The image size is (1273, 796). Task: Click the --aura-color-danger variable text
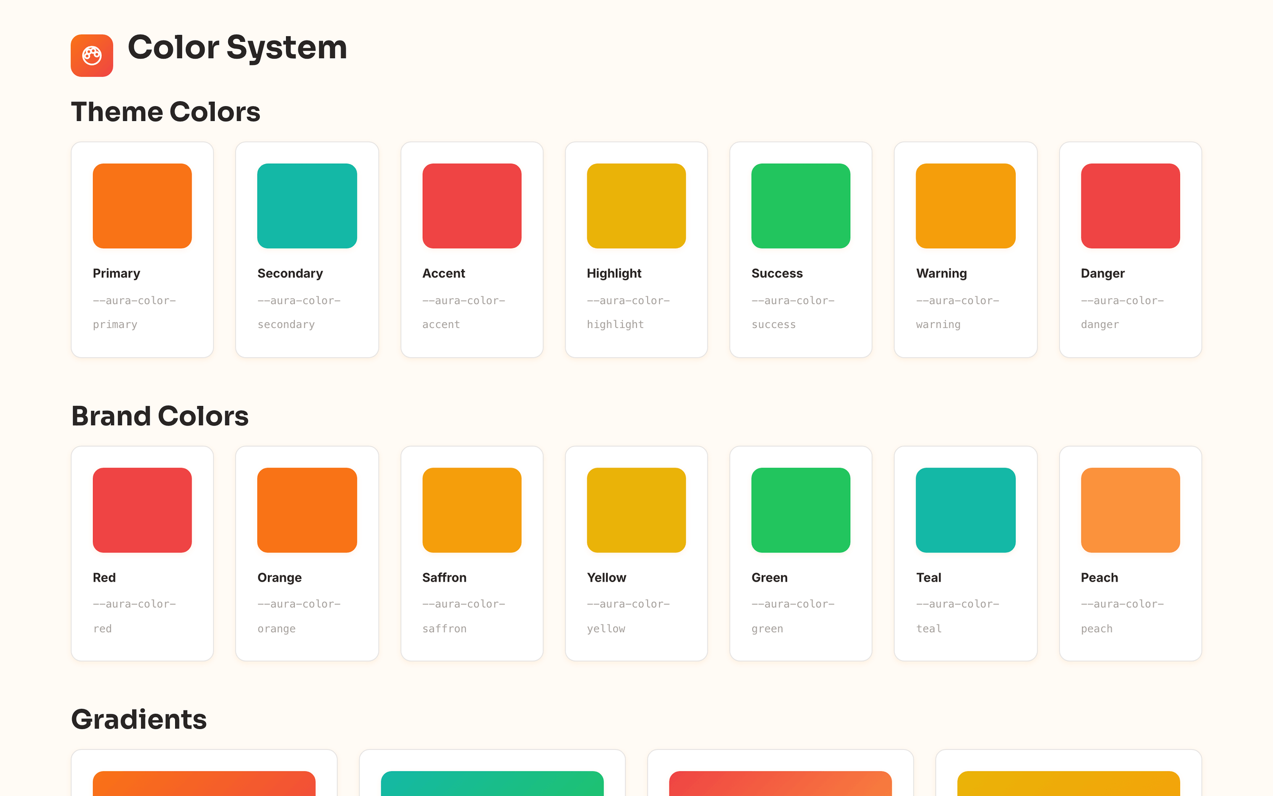(1122, 313)
